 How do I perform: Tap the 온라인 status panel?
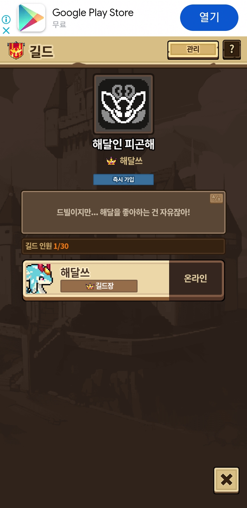pyautogui.click(x=196, y=278)
